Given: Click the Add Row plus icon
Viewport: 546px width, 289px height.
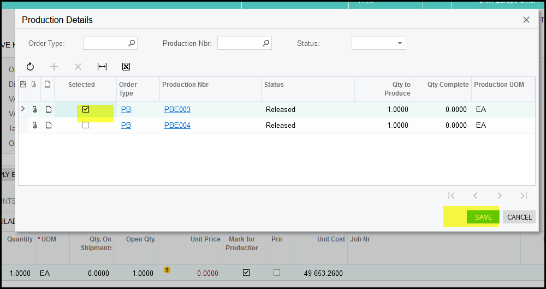Looking at the screenshot, I should pos(54,67).
